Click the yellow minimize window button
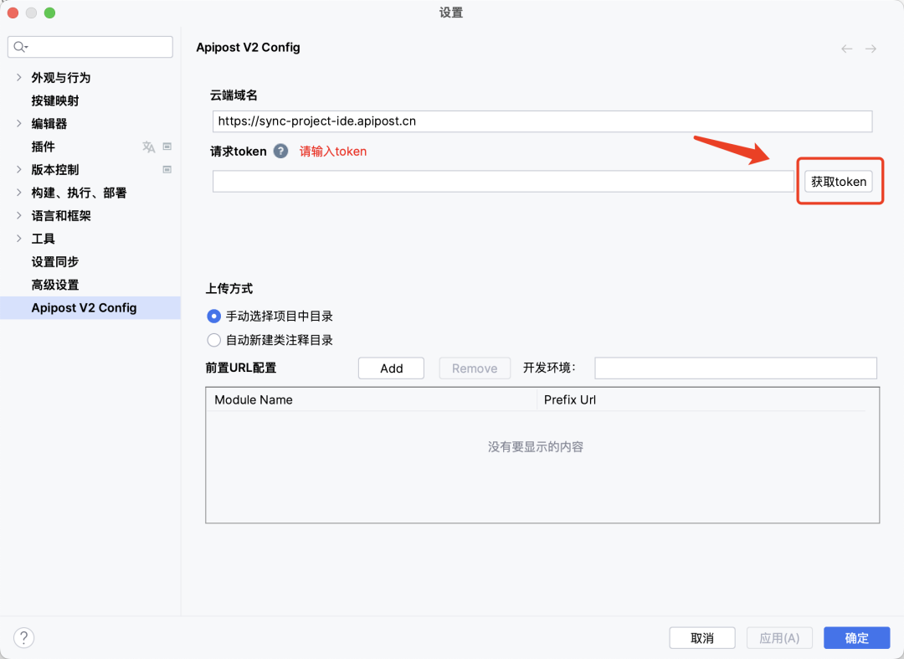 31,13
